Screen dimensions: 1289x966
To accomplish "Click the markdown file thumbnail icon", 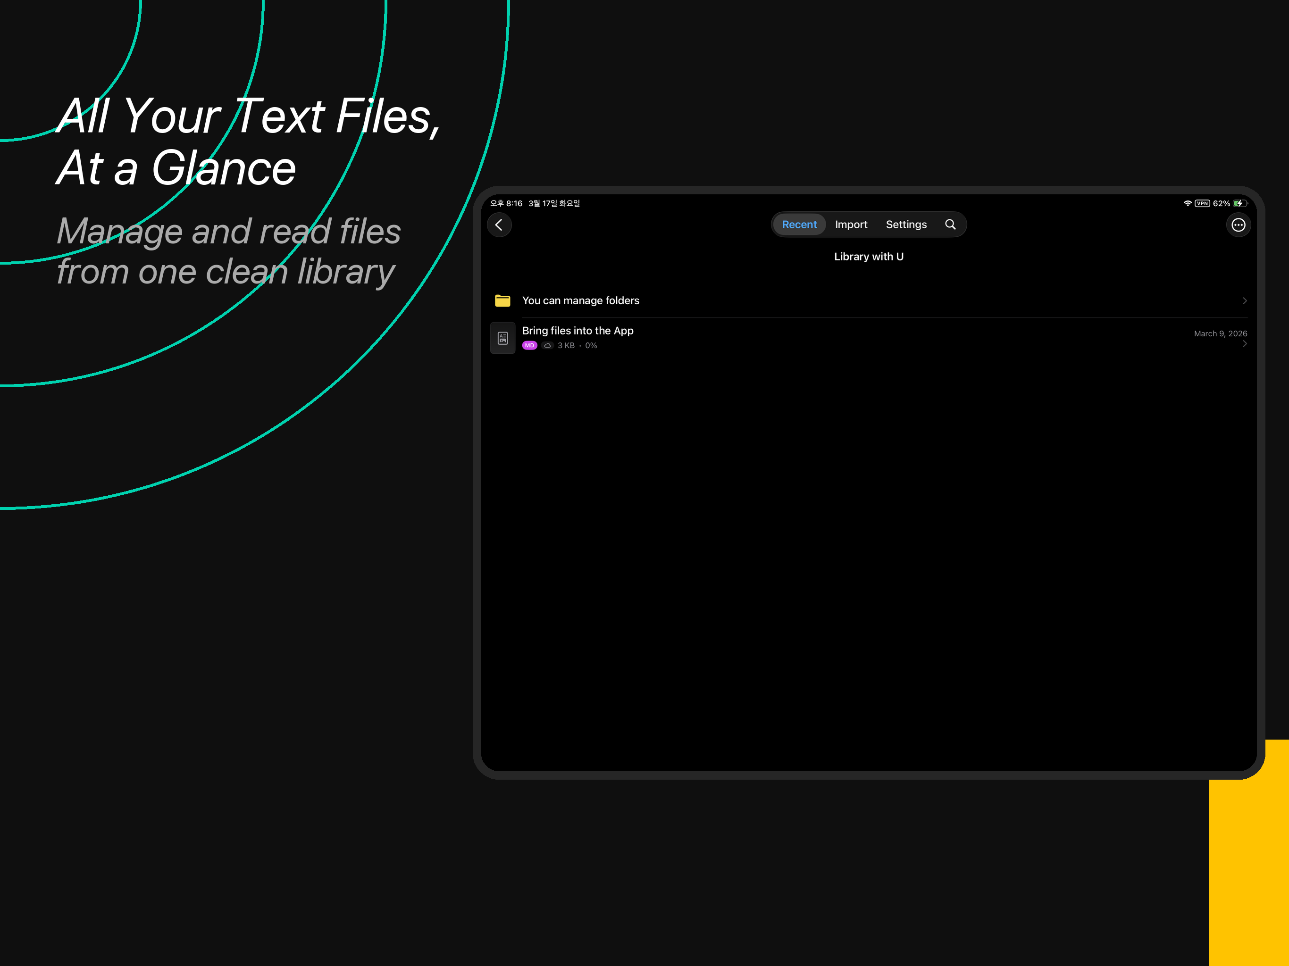I will 502,338.
